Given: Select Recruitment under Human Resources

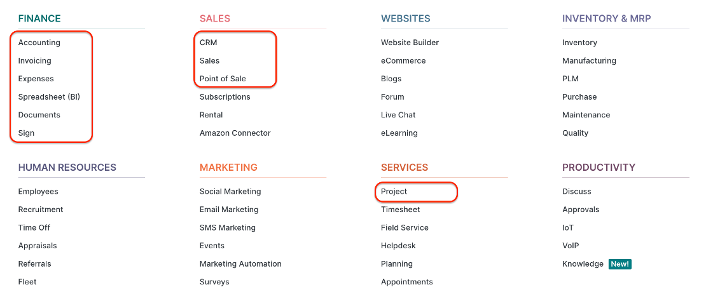Looking at the screenshot, I should (41, 210).
